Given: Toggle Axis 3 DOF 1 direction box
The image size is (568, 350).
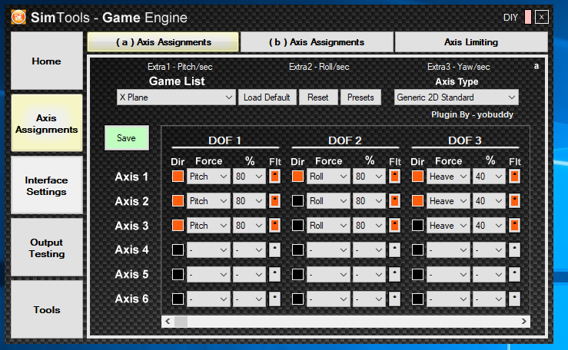Looking at the screenshot, I should click(178, 226).
